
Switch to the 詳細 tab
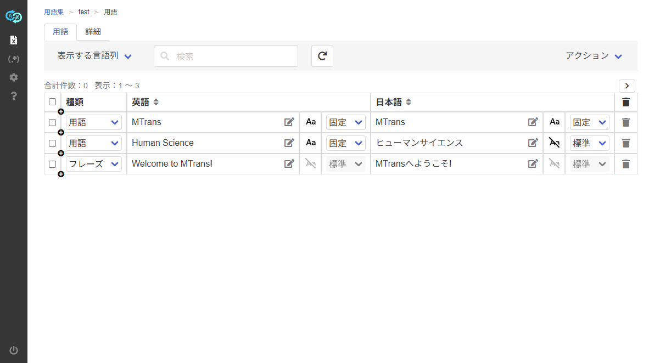tap(93, 32)
